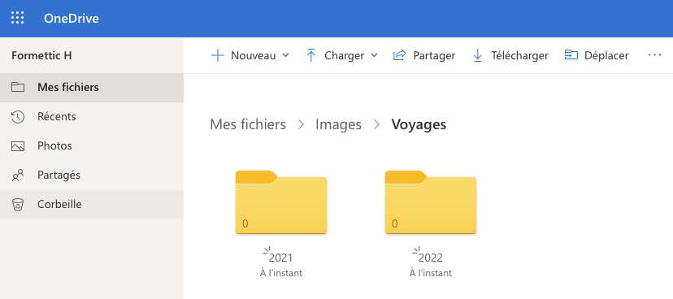Screen dimensions: 673x299
Task: Click the Photos picture icon in sidebar
Action: tap(18, 146)
